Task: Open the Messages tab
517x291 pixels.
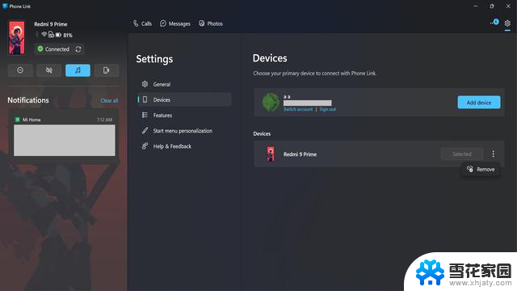Action: [175, 23]
